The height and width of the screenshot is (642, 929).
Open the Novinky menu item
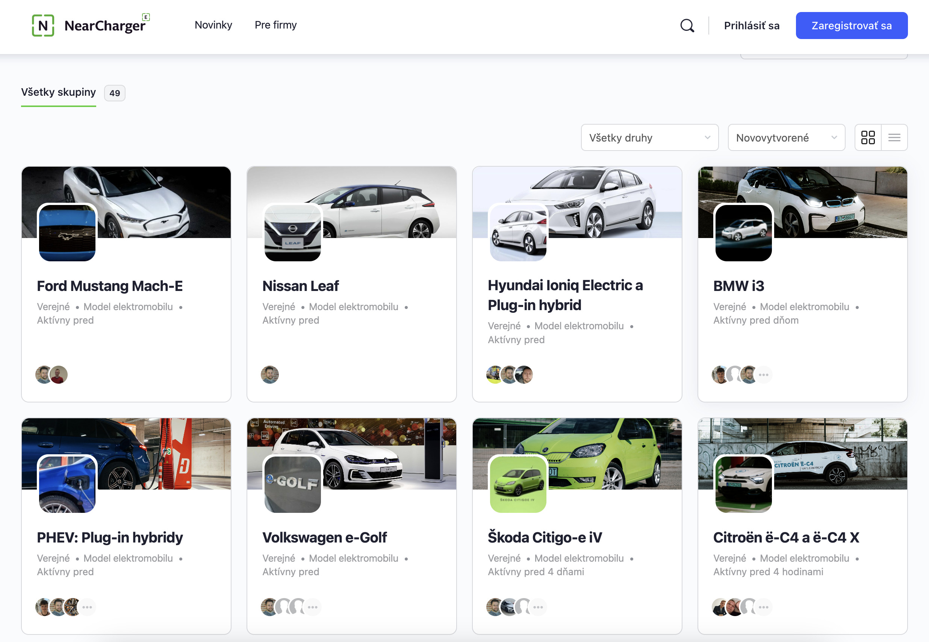(213, 25)
